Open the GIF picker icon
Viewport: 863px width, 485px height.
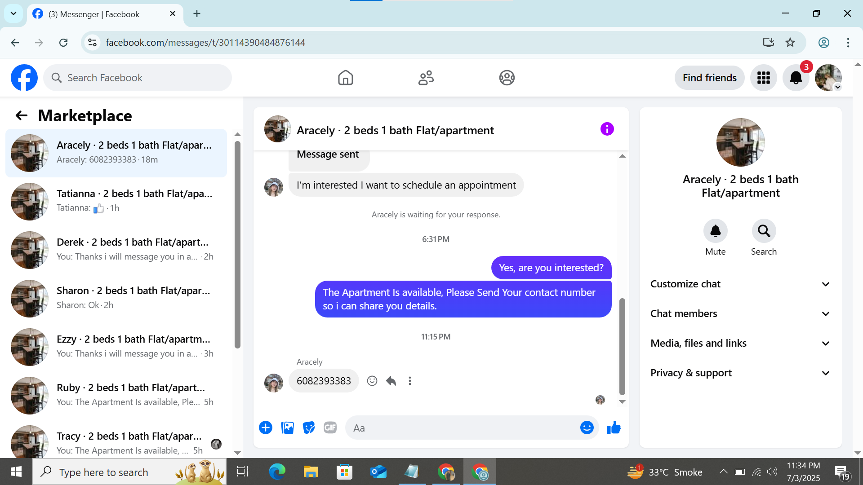(x=330, y=428)
